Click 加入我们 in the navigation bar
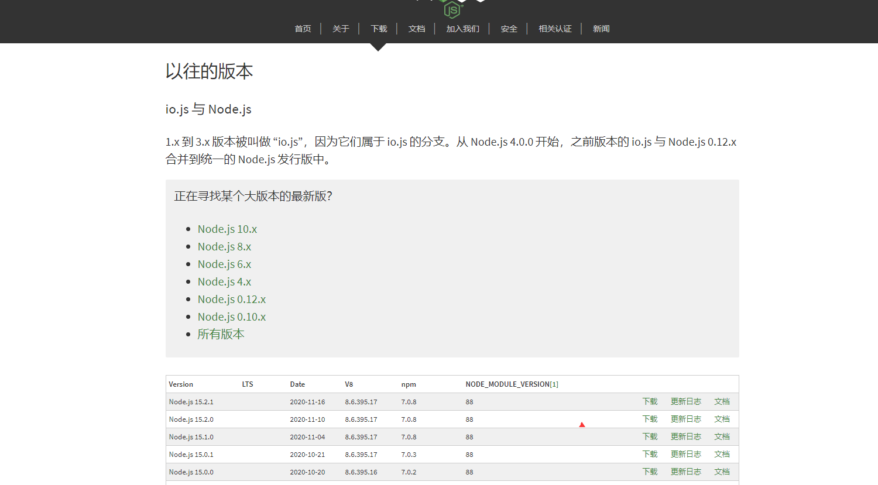 coord(462,28)
